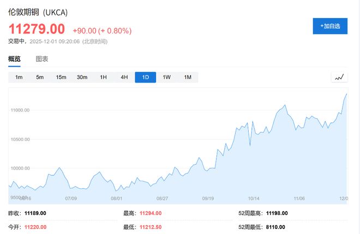Choose the 4H timeframe
The height and width of the screenshot is (234, 360).
(124, 77)
